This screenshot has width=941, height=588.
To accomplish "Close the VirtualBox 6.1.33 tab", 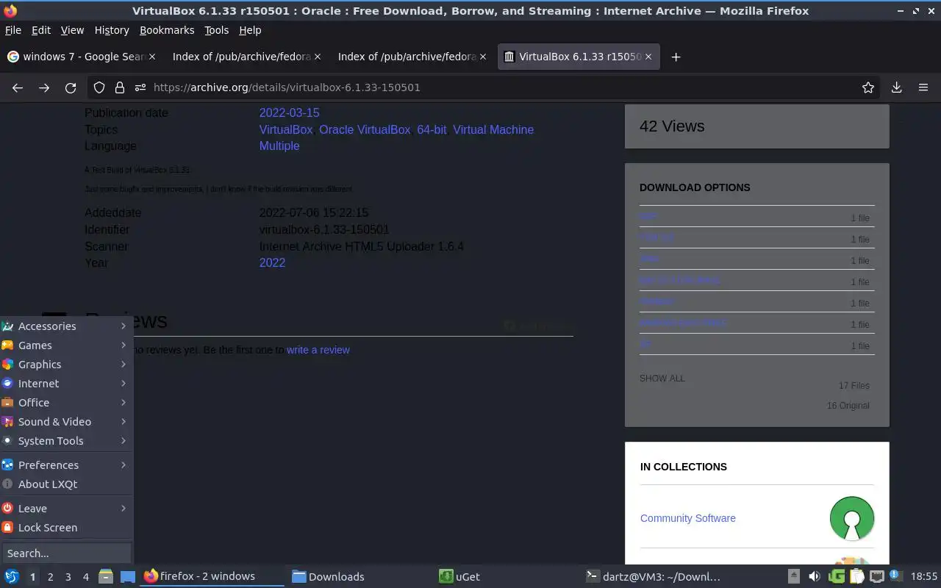I will tap(648, 57).
